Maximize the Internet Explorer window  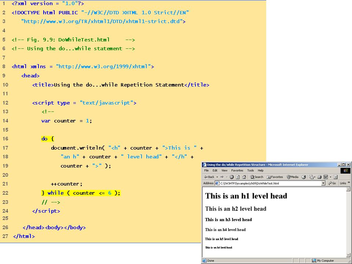pyautogui.click(x=344, y=165)
